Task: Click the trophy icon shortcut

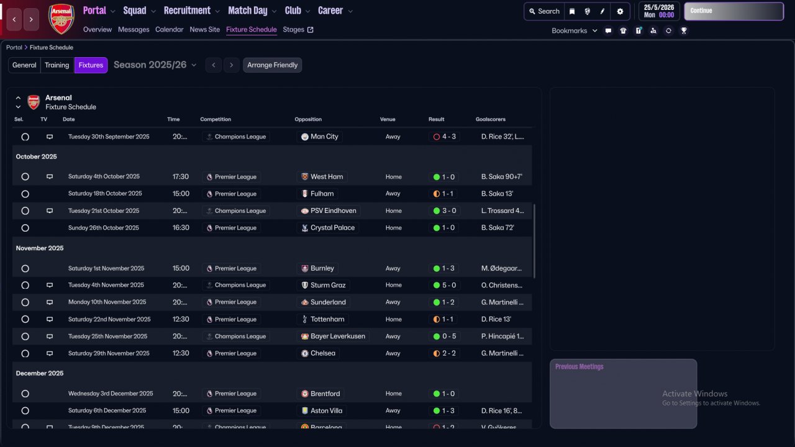Action: click(x=684, y=30)
